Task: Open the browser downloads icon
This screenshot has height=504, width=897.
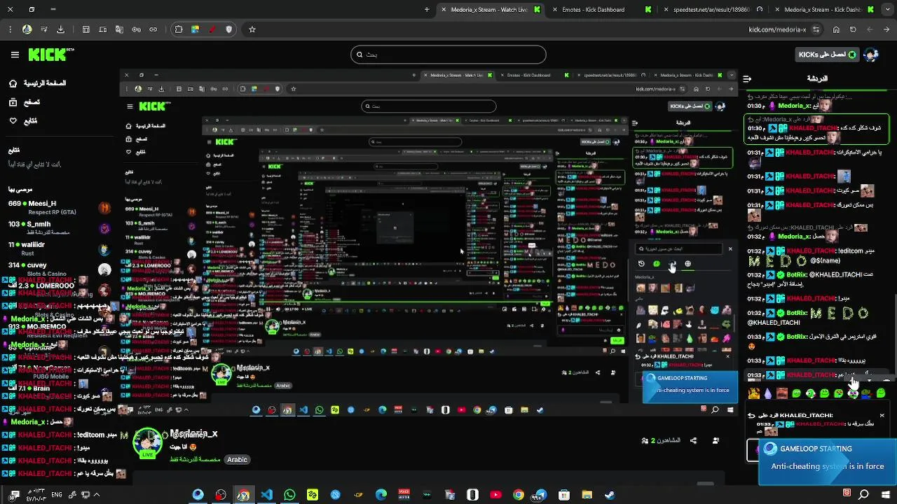Action: coord(60,29)
